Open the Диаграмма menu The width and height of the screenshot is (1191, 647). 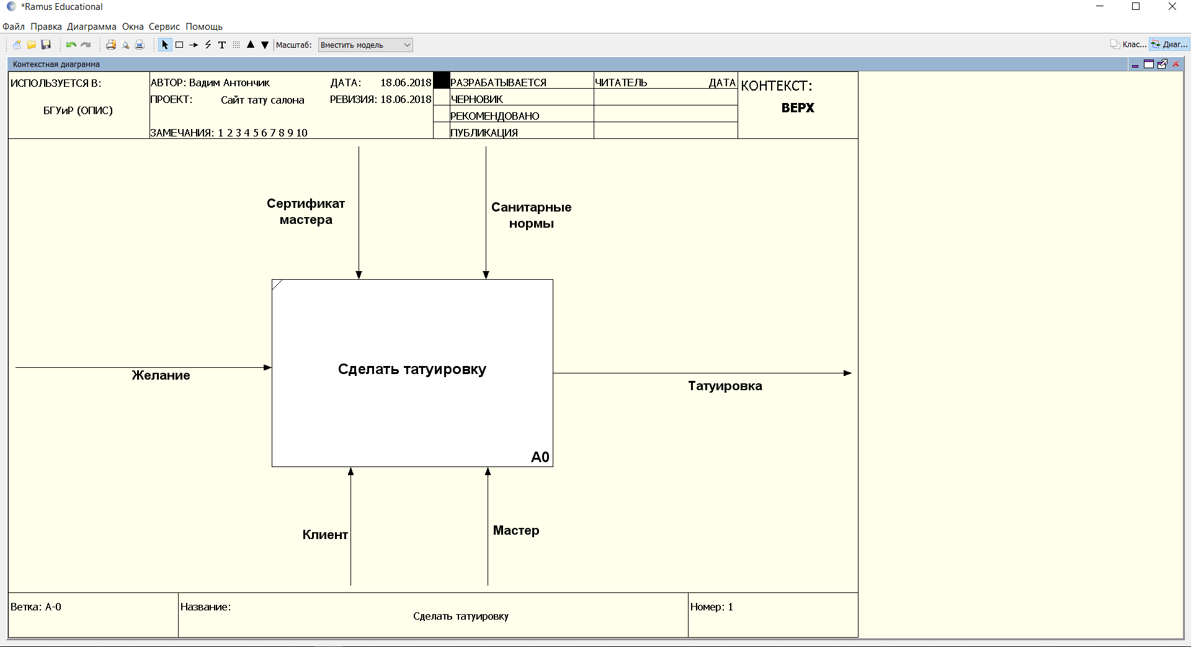92,27
